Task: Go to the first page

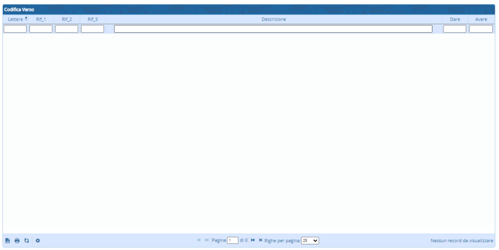Action: pos(199,240)
